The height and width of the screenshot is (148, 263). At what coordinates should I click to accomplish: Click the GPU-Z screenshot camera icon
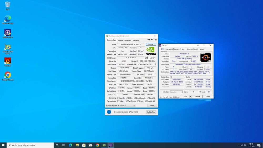click(x=149, y=40)
